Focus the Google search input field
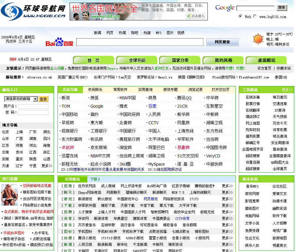 point(255,8)
